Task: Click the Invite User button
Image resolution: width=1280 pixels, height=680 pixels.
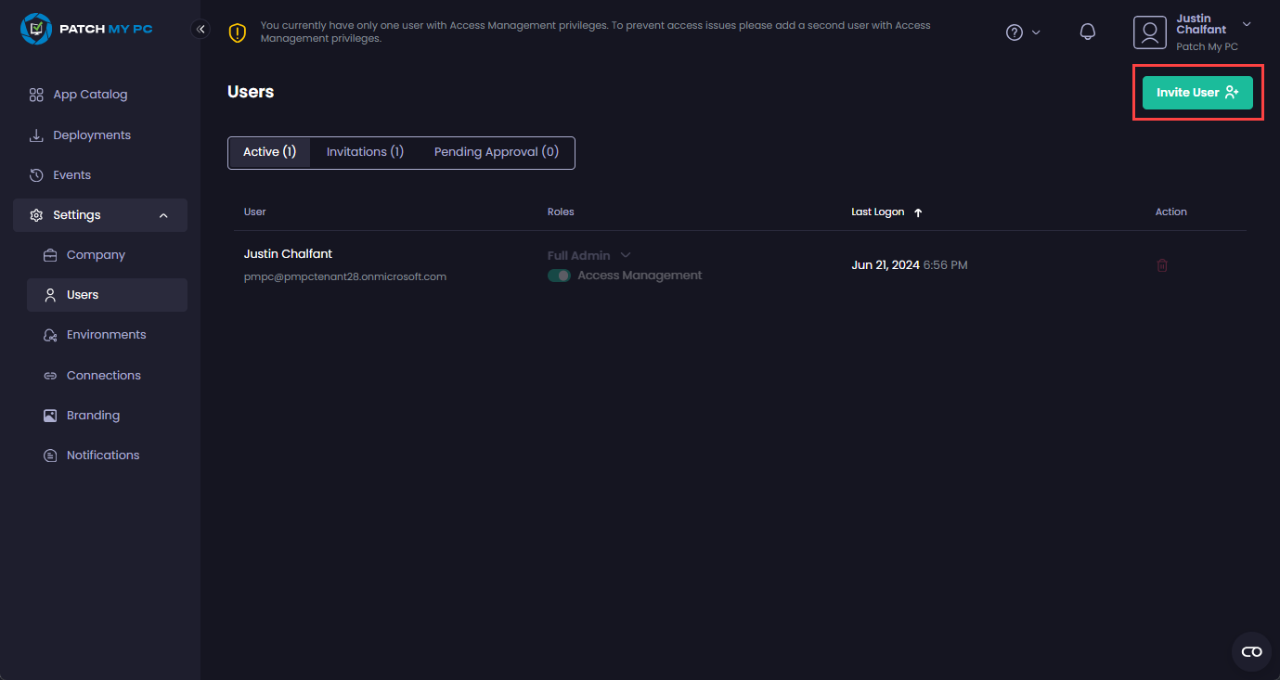Action: 1196,93
